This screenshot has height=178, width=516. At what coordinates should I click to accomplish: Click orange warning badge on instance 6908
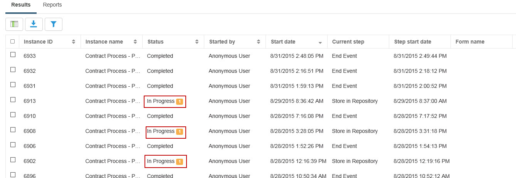coord(179,132)
